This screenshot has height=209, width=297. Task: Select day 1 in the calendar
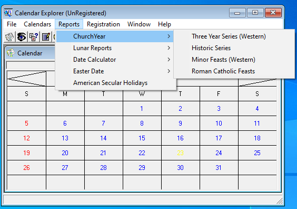[x=142, y=109]
